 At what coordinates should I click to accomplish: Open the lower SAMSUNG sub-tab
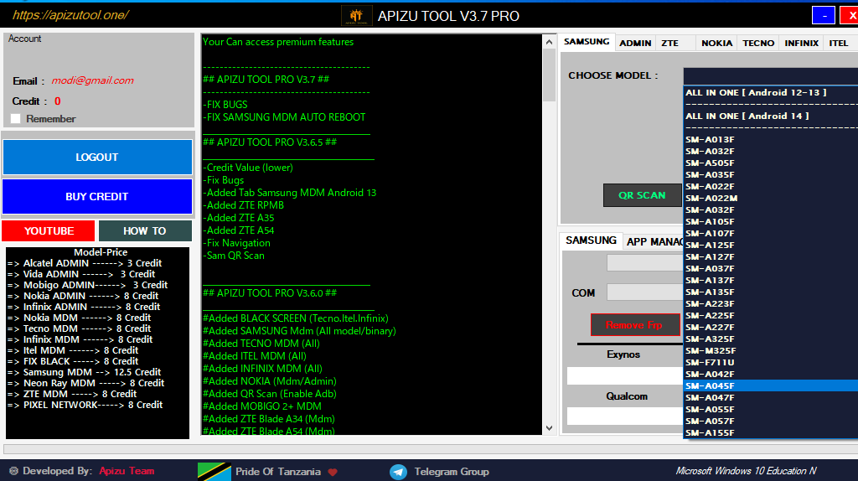coord(591,240)
